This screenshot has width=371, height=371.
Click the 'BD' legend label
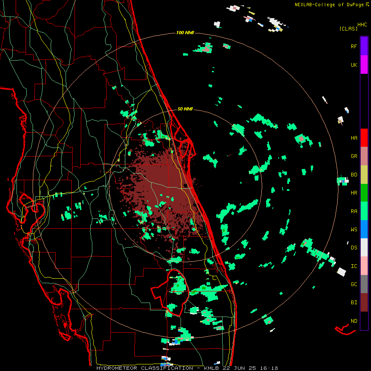point(354,175)
